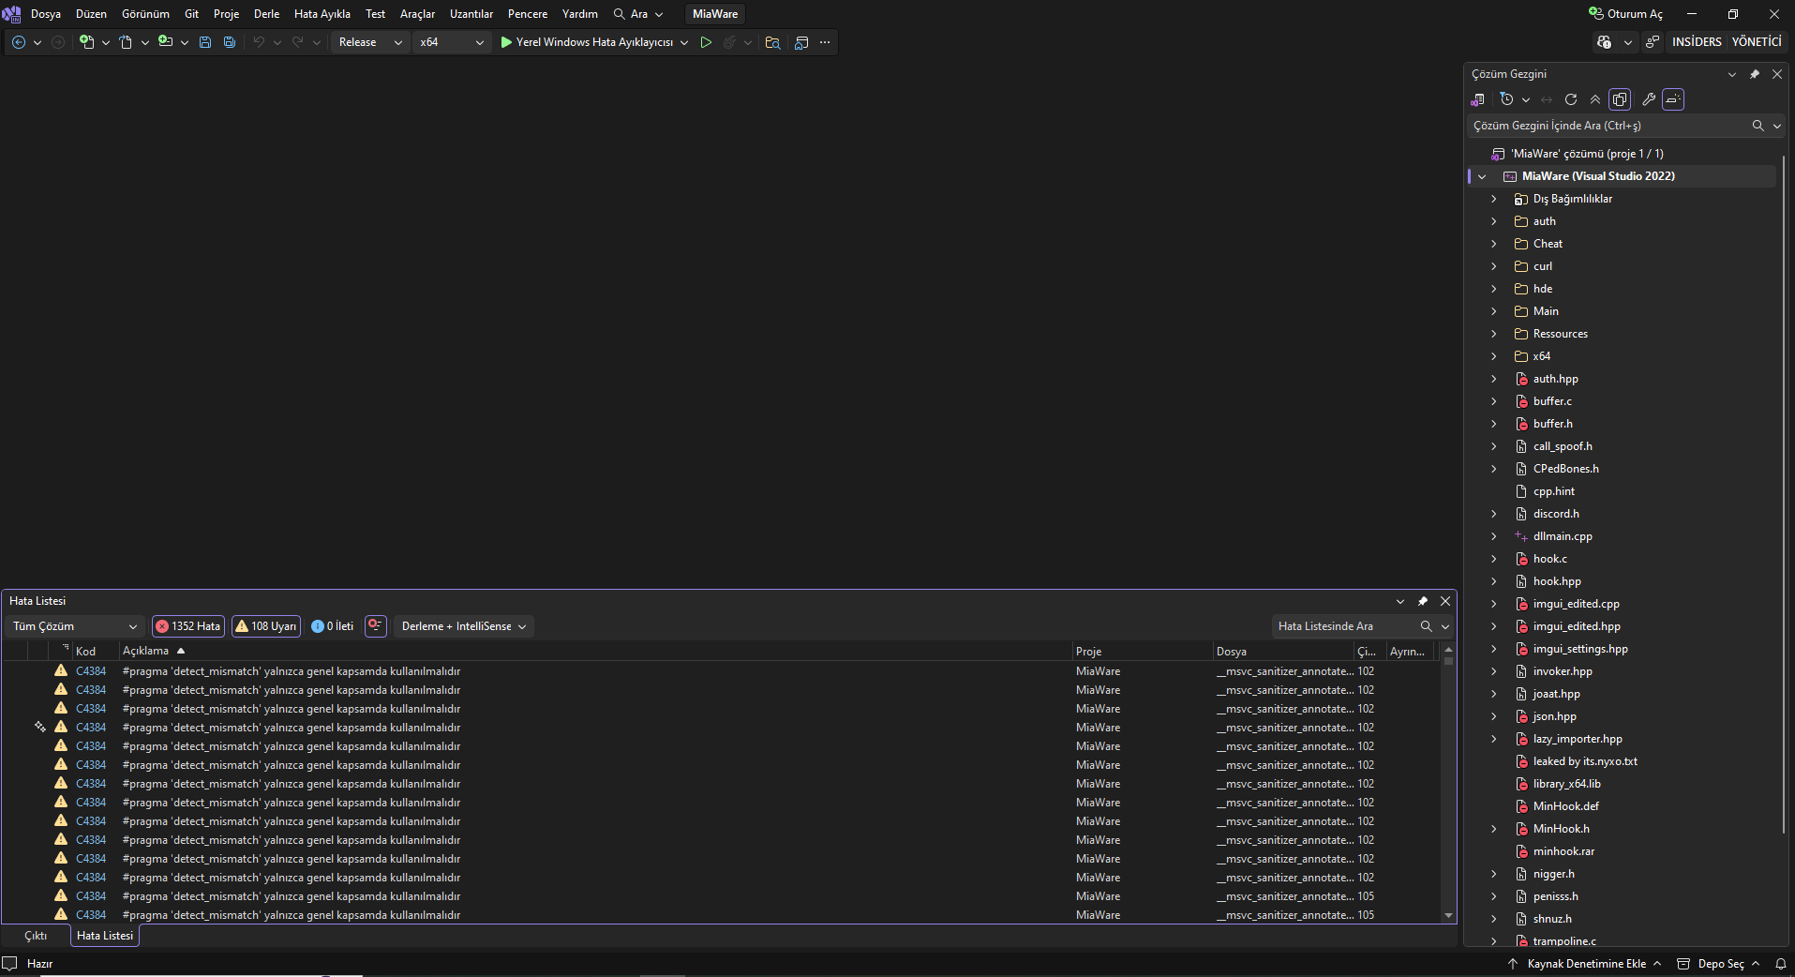Click the navigate backward arrow icon
The image size is (1795, 977).
pyautogui.click(x=19, y=42)
